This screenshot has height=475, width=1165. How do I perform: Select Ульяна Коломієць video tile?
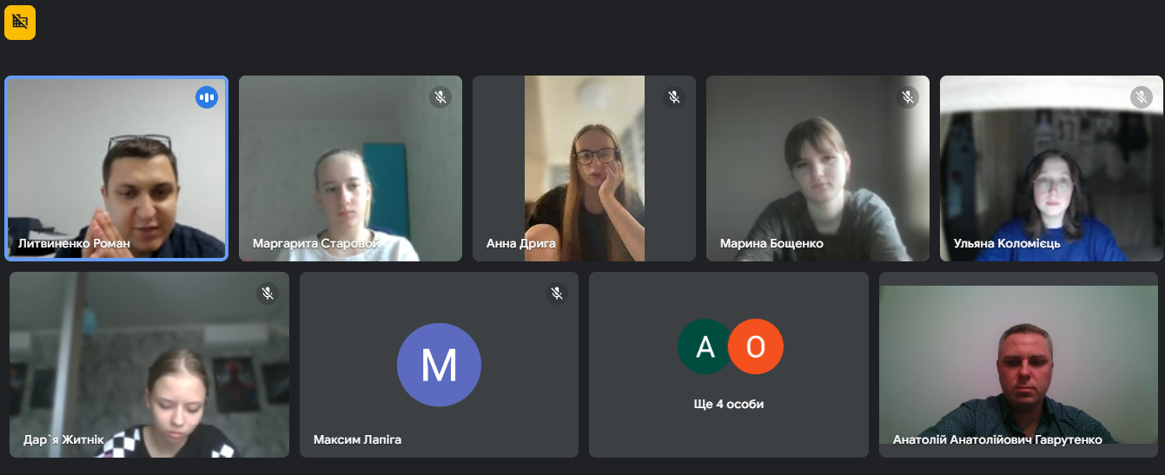[x=1051, y=168]
